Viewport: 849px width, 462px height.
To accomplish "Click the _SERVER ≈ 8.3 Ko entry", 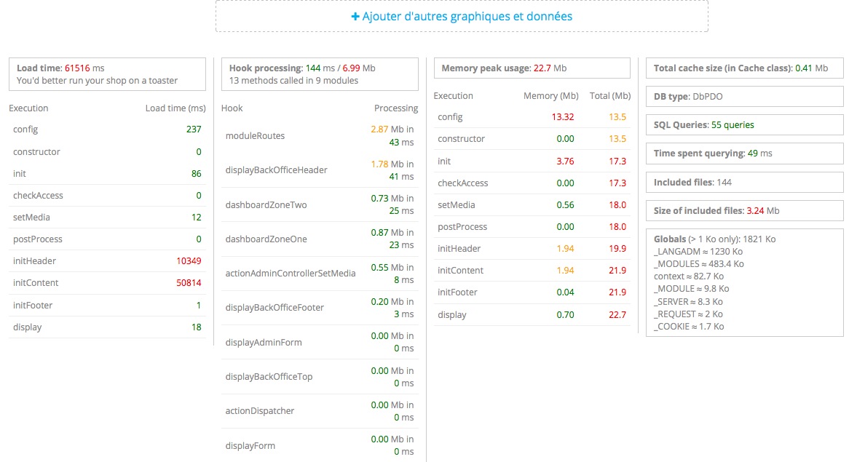I will coord(687,302).
